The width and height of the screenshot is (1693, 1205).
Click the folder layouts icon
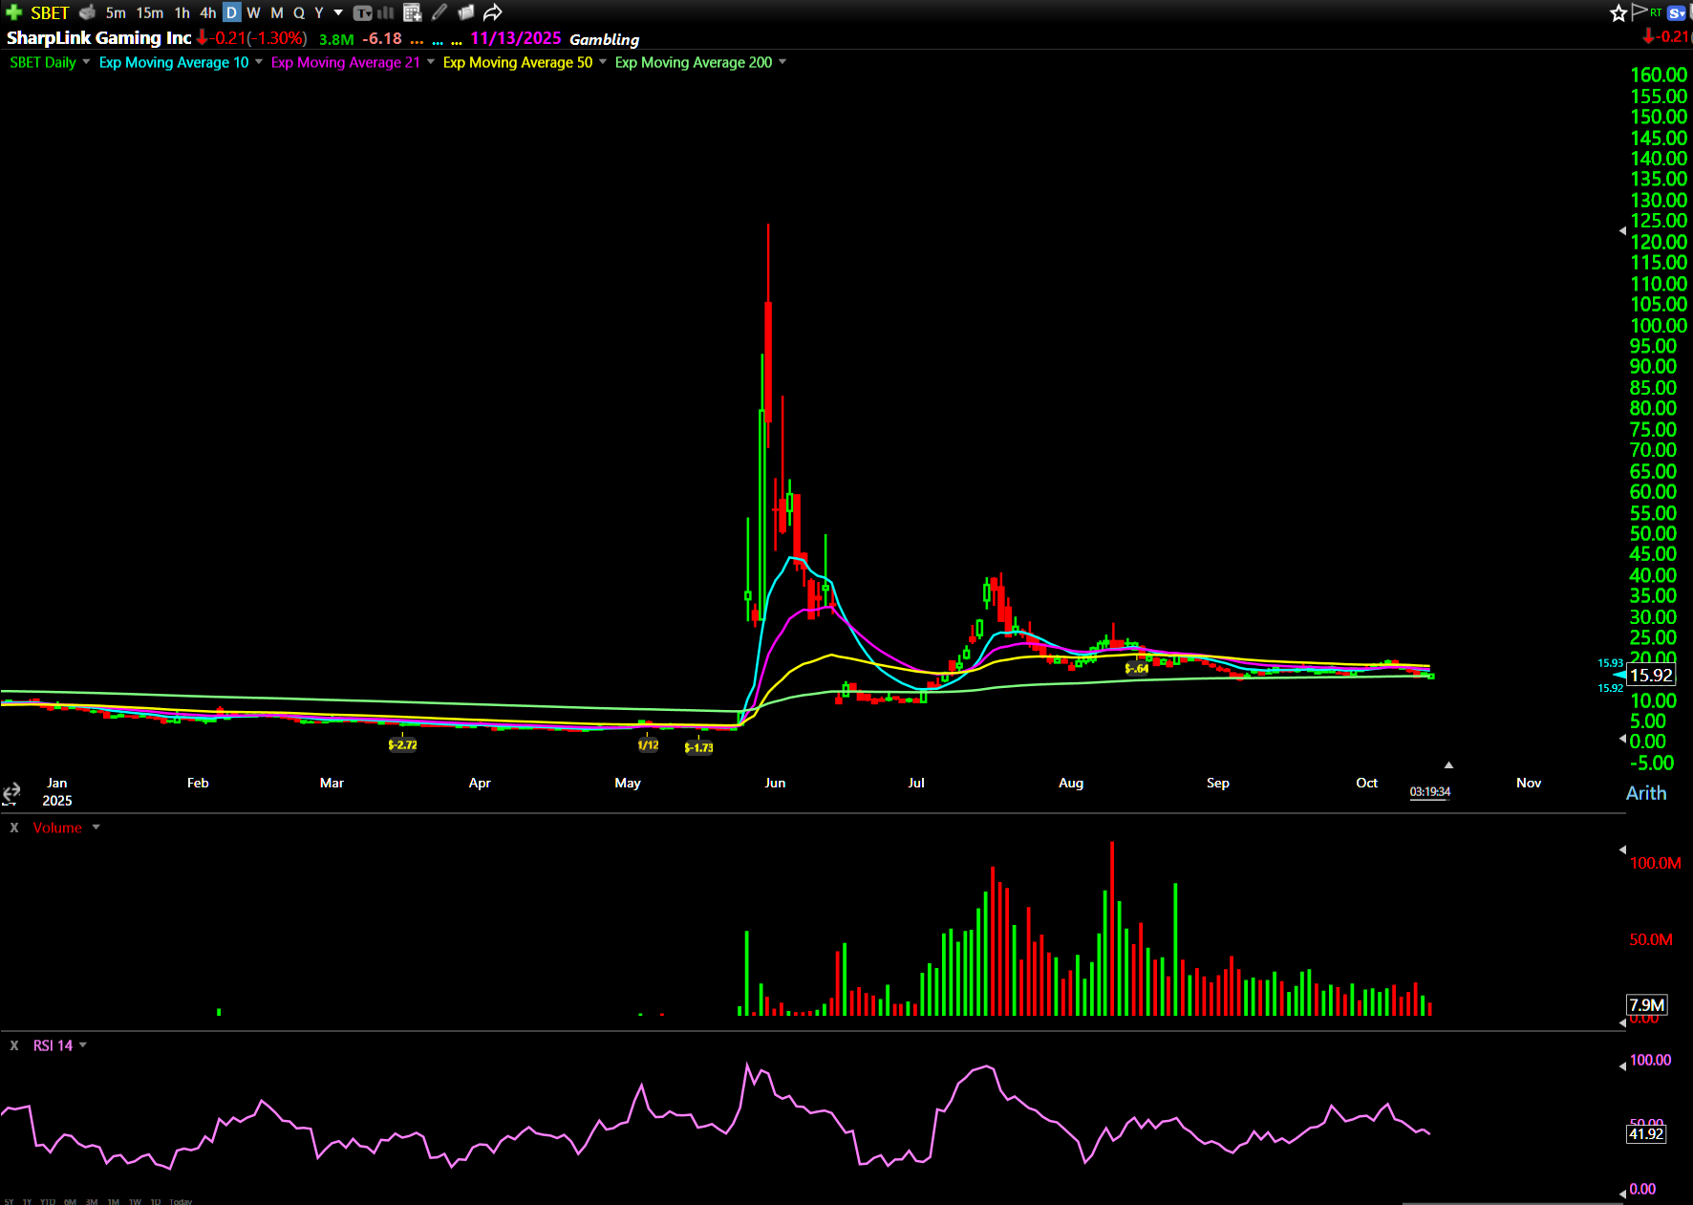point(466,12)
